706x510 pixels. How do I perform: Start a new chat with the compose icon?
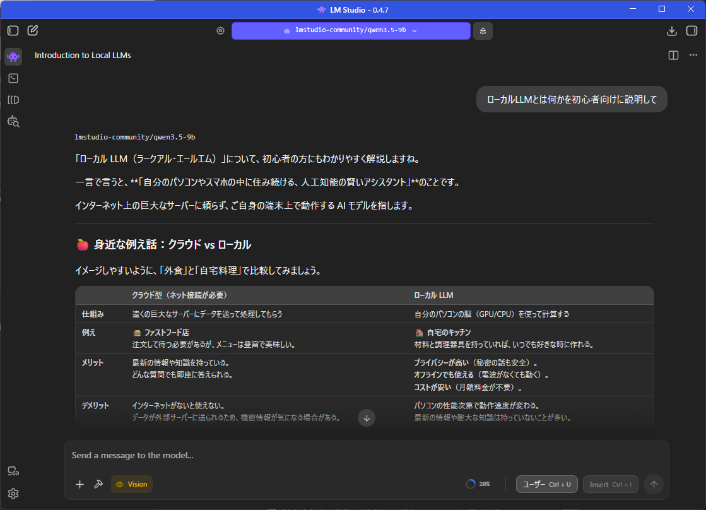click(x=33, y=31)
